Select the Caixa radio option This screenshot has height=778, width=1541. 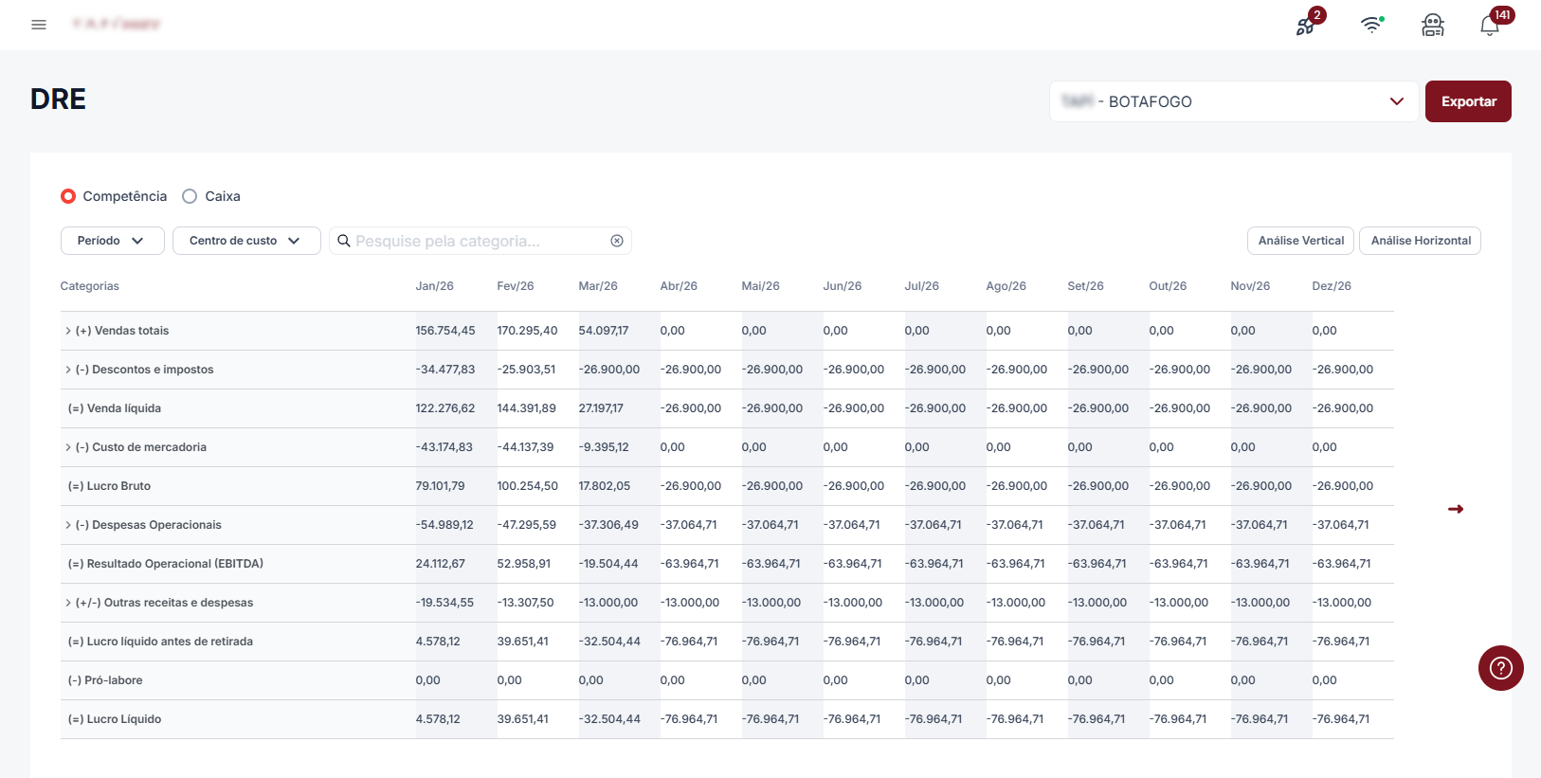coord(190,196)
